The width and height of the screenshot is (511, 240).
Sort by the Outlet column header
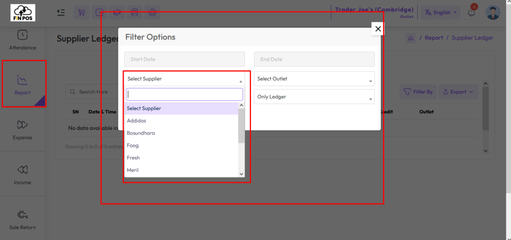pyautogui.click(x=427, y=112)
